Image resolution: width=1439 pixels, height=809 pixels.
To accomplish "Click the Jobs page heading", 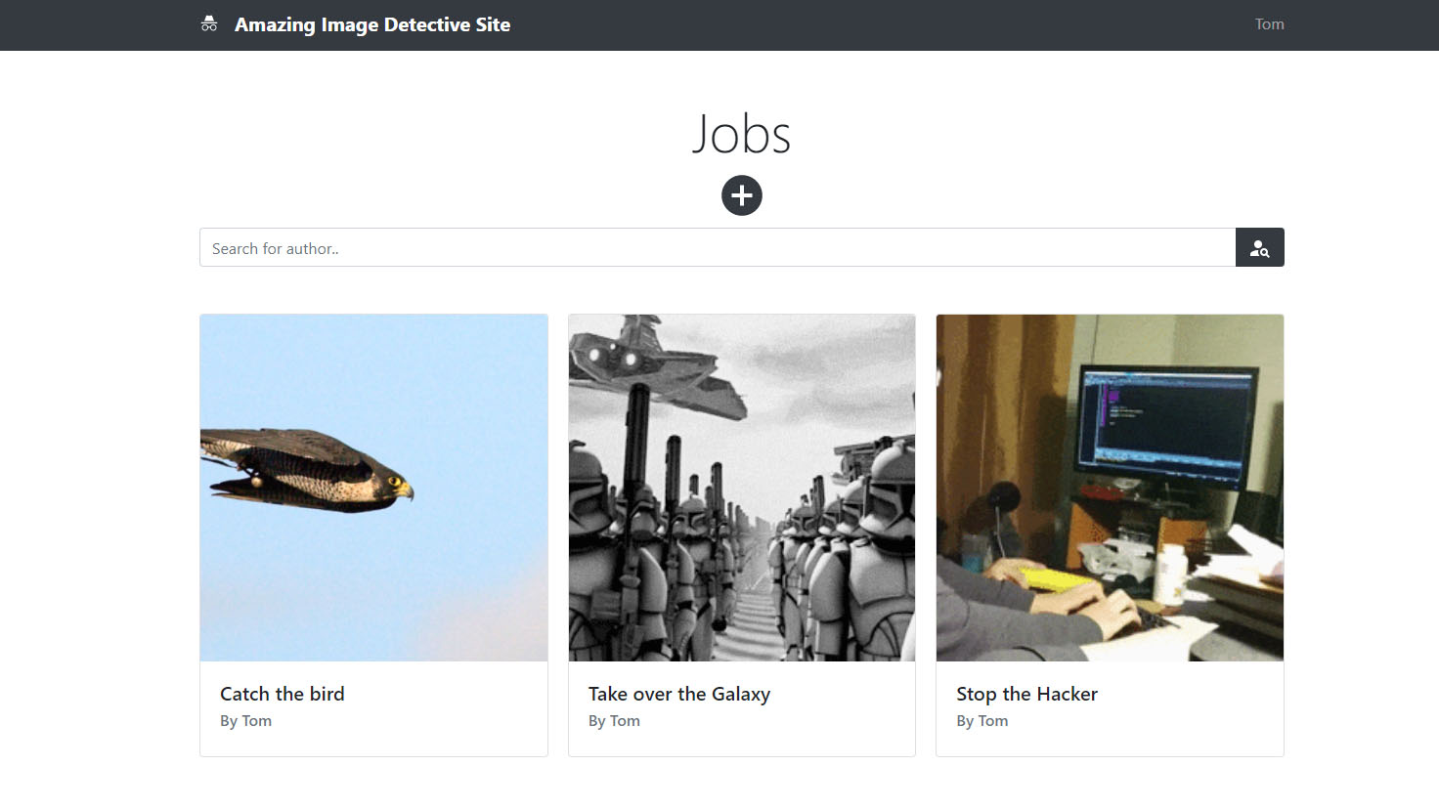I will (x=742, y=134).
